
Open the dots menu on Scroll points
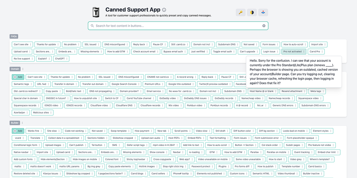pos(190,131)
